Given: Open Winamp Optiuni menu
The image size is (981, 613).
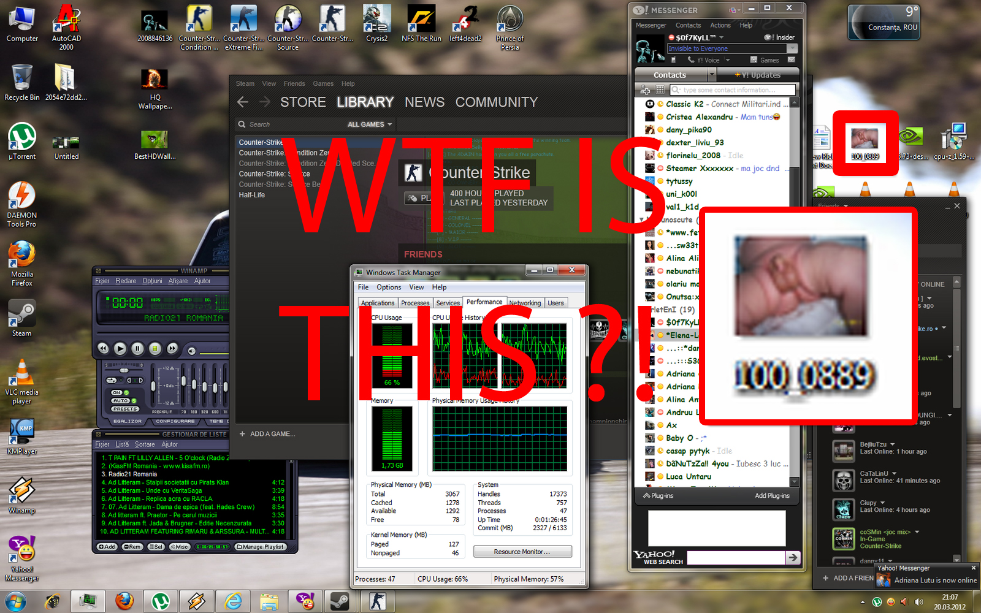Looking at the screenshot, I should 152,281.
